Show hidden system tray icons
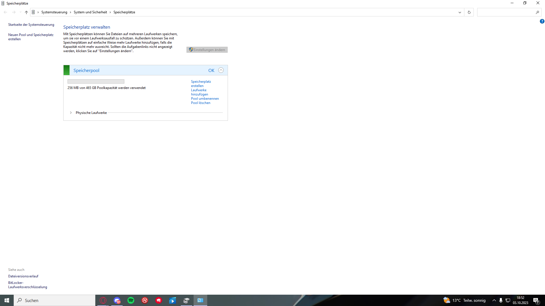Image resolution: width=545 pixels, height=306 pixels. click(494, 300)
